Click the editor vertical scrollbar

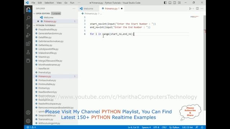(204, 63)
